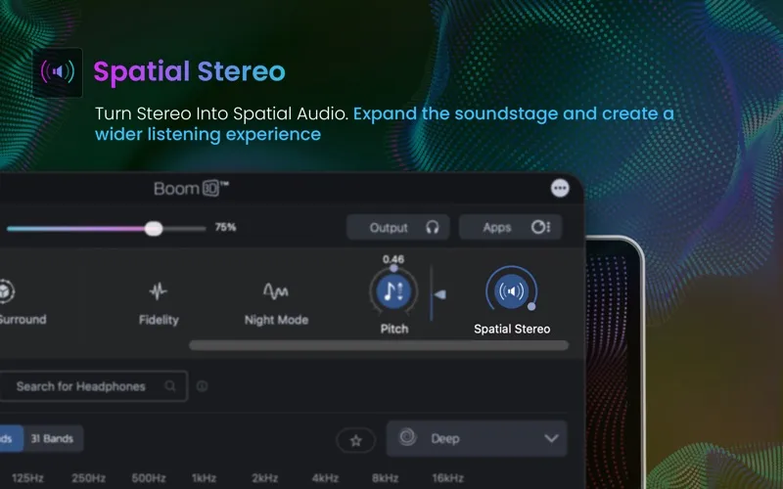Click the 1kHz band label
Viewport: 783px width, 489px height.
pyautogui.click(x=204, y=478)
